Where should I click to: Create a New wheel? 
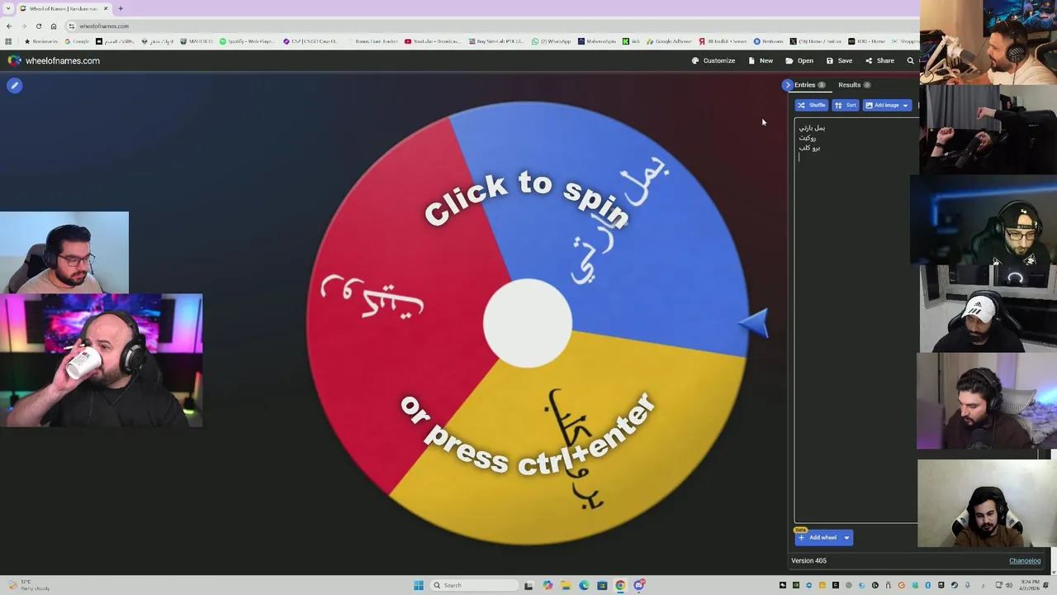[x=761, y=60]
